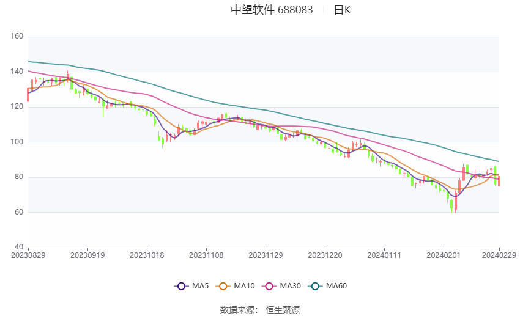The width and height of the screenshot is (520, 316).
Task: Click the 20230829 x-axis date label
Action: click(28, 255)
